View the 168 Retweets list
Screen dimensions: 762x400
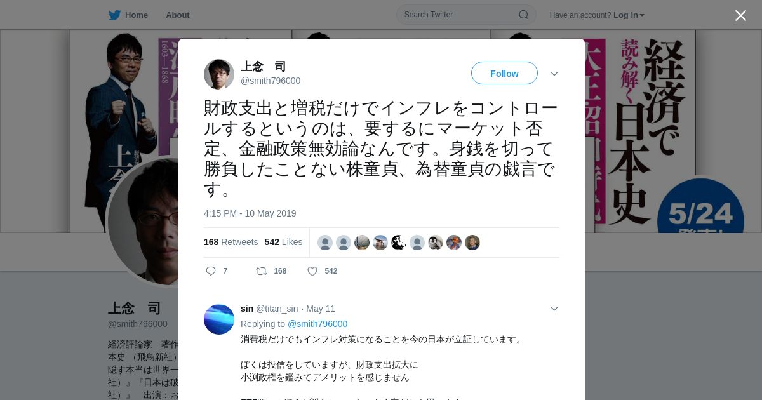point(231,242)
